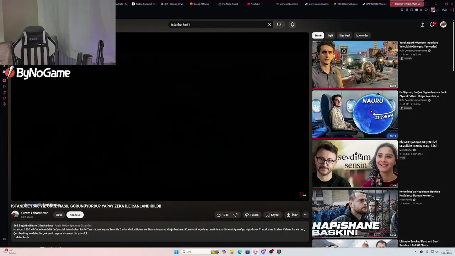Viewport: 455px width, 256px height.
Task: Click the black video player area
Action: (x=160, y=117)
